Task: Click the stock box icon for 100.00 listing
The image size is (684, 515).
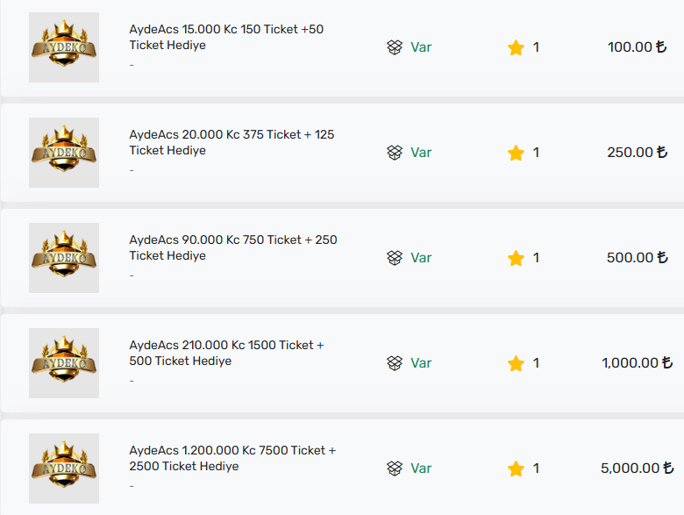Action: click(395, 47)
